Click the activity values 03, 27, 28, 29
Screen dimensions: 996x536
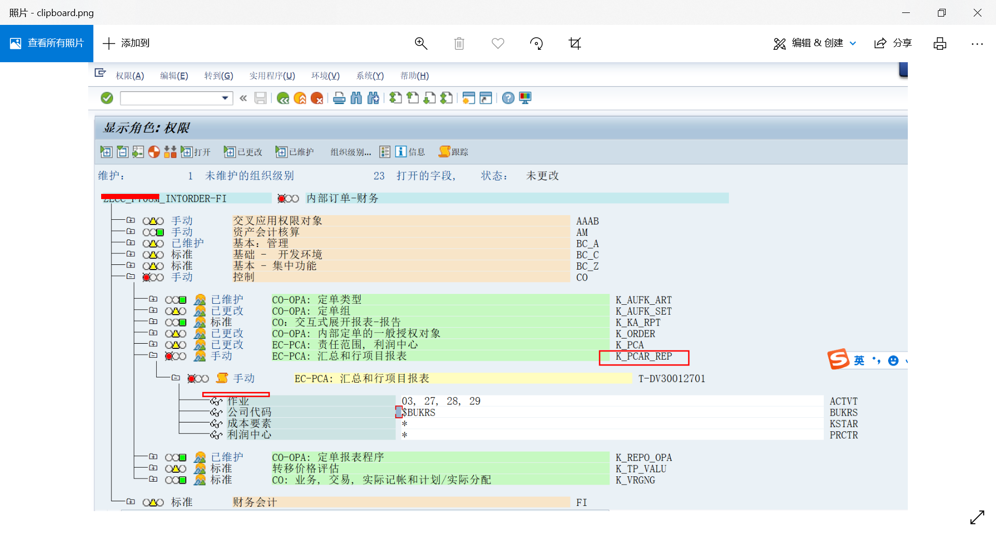click(x=441, y=401)
